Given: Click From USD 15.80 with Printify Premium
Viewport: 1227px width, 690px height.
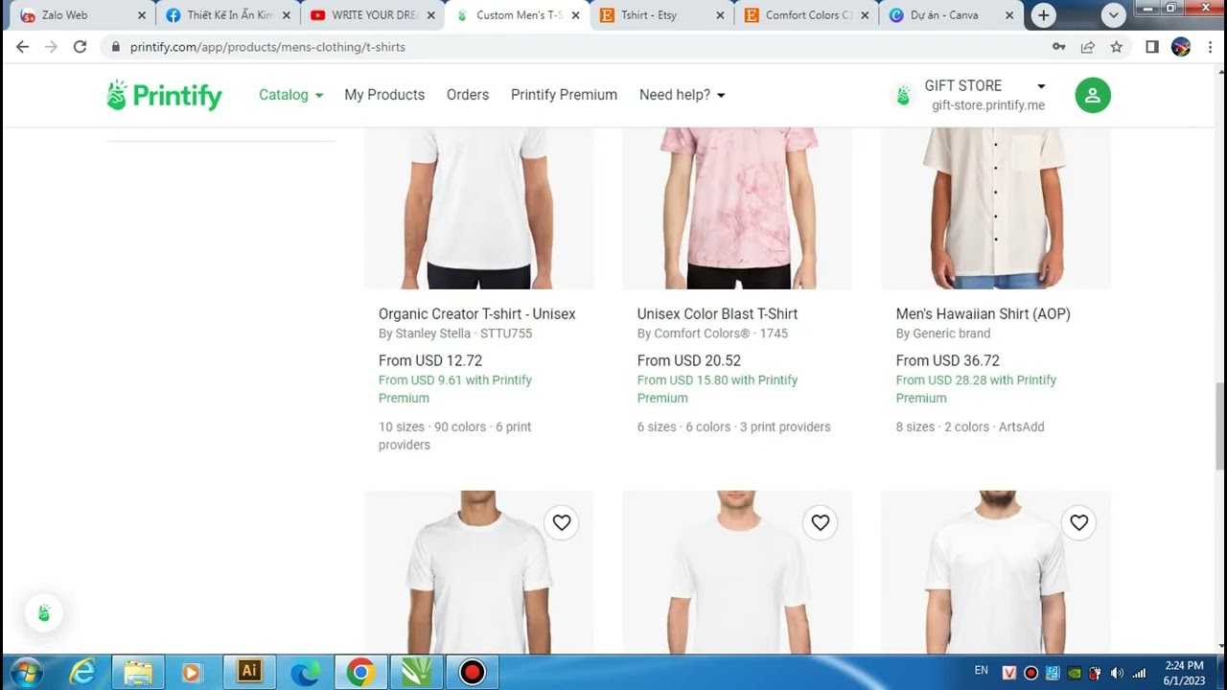Looking at the screenshot, I should [717, 389].
